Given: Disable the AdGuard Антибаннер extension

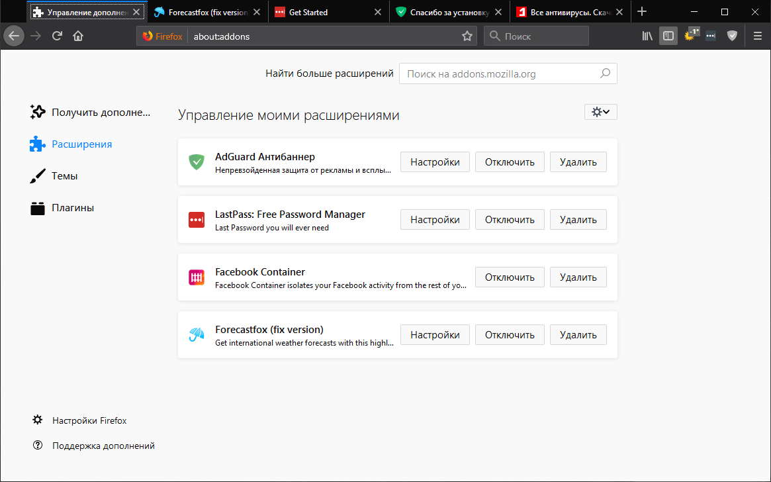Looking at the screenshot, I should click(x=510, y=162).
